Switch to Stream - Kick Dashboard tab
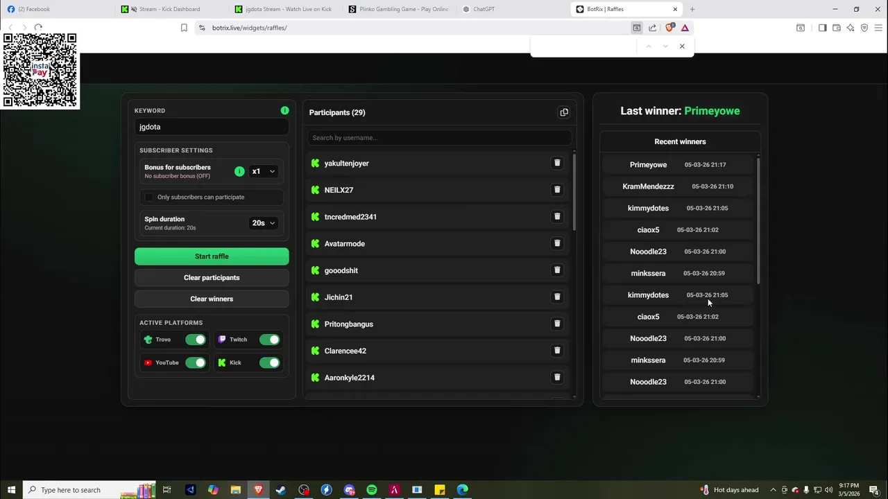 pyautogui.click(x=169, y=9)
